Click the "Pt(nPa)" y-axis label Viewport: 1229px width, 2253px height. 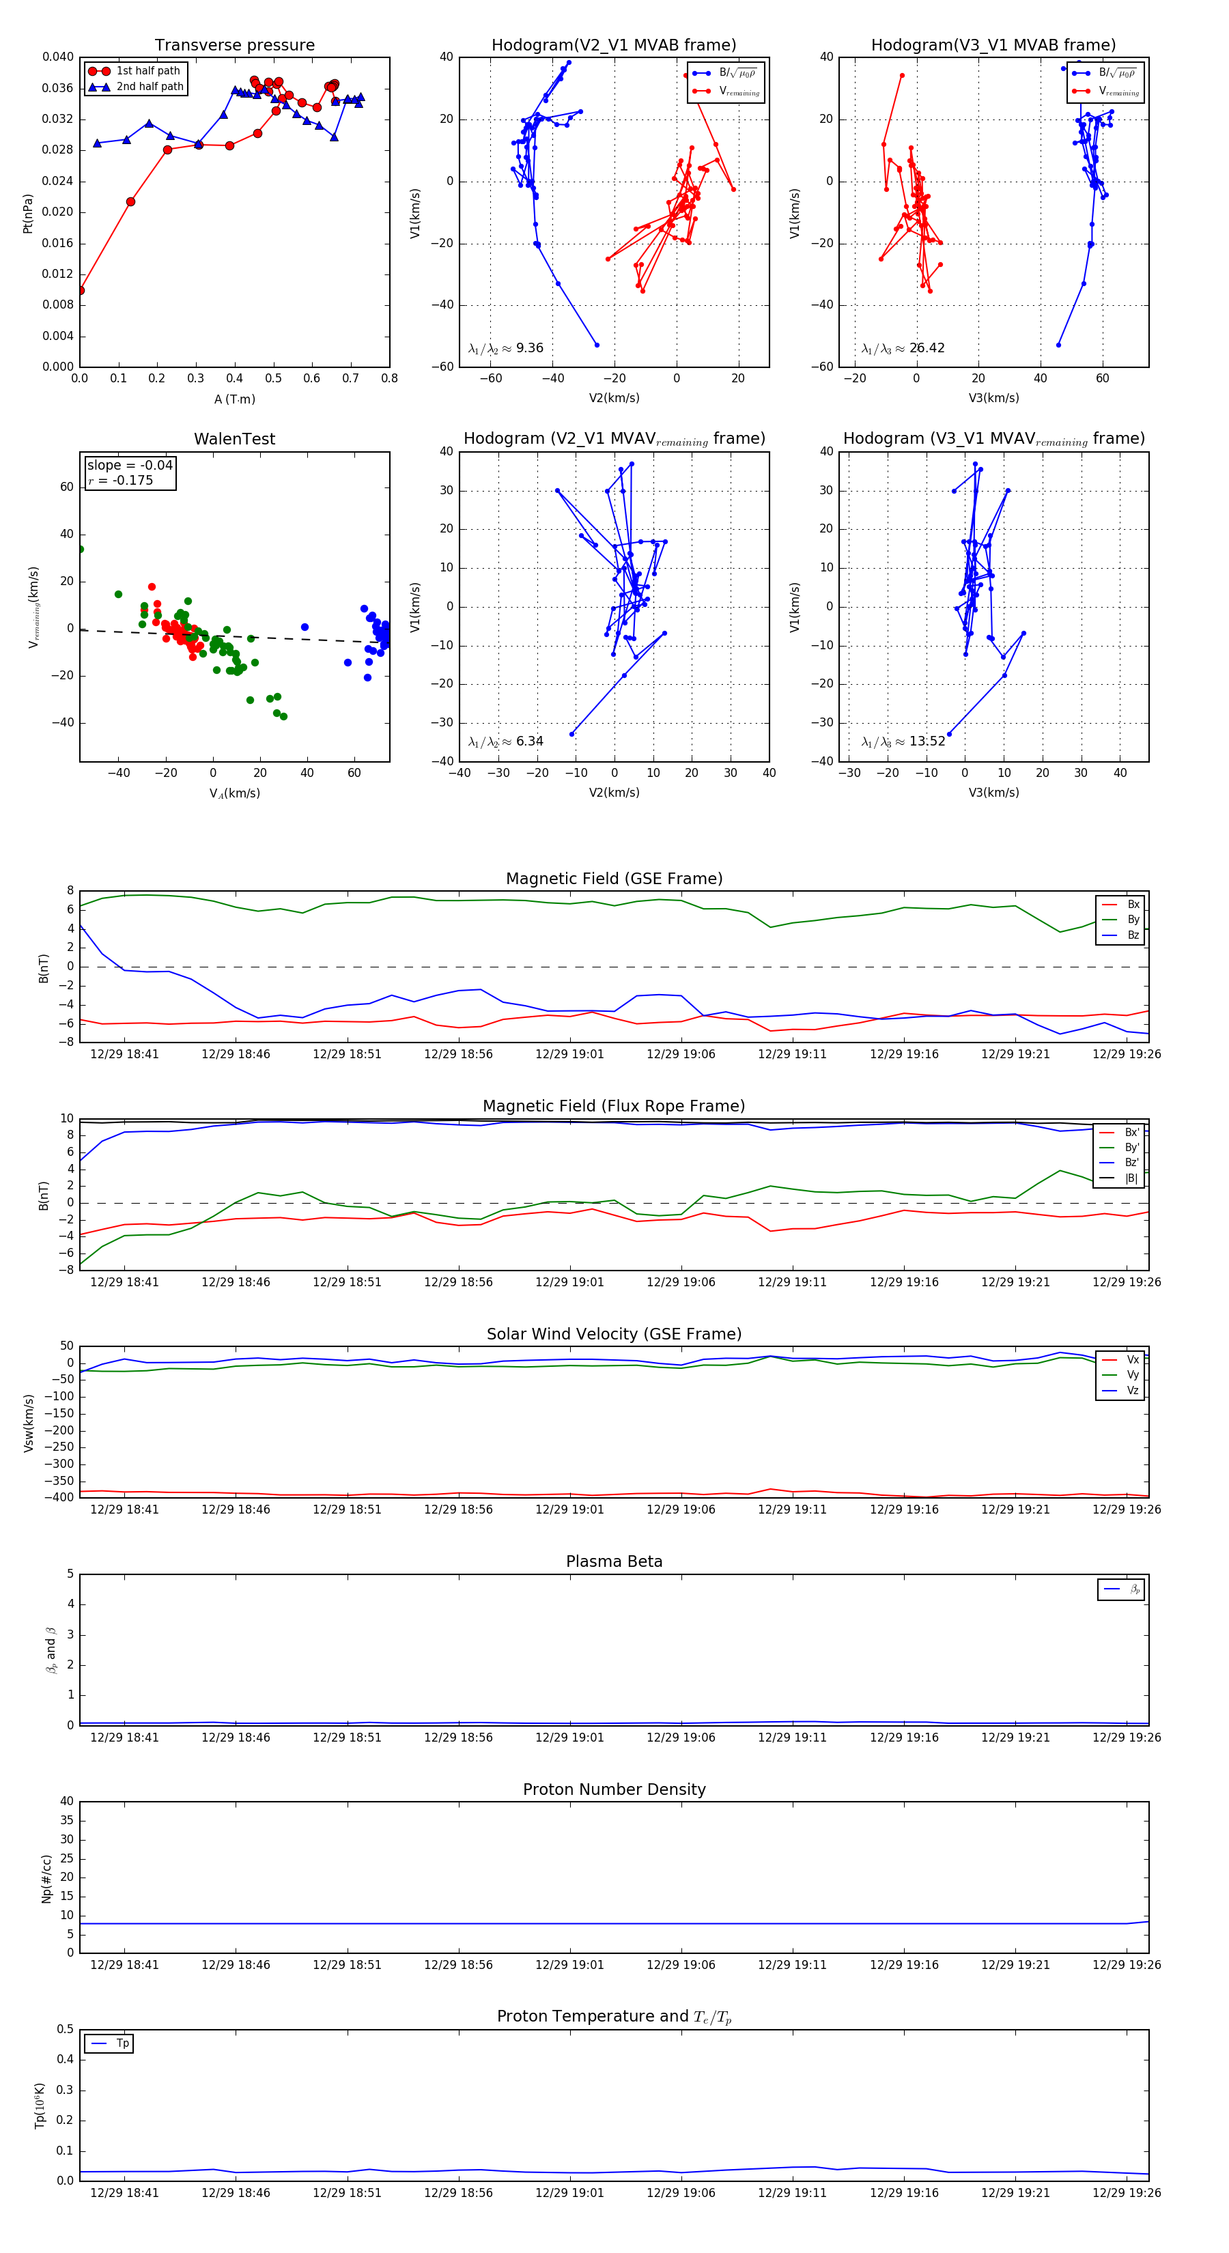pyautogui.click(x=27, y=214)
